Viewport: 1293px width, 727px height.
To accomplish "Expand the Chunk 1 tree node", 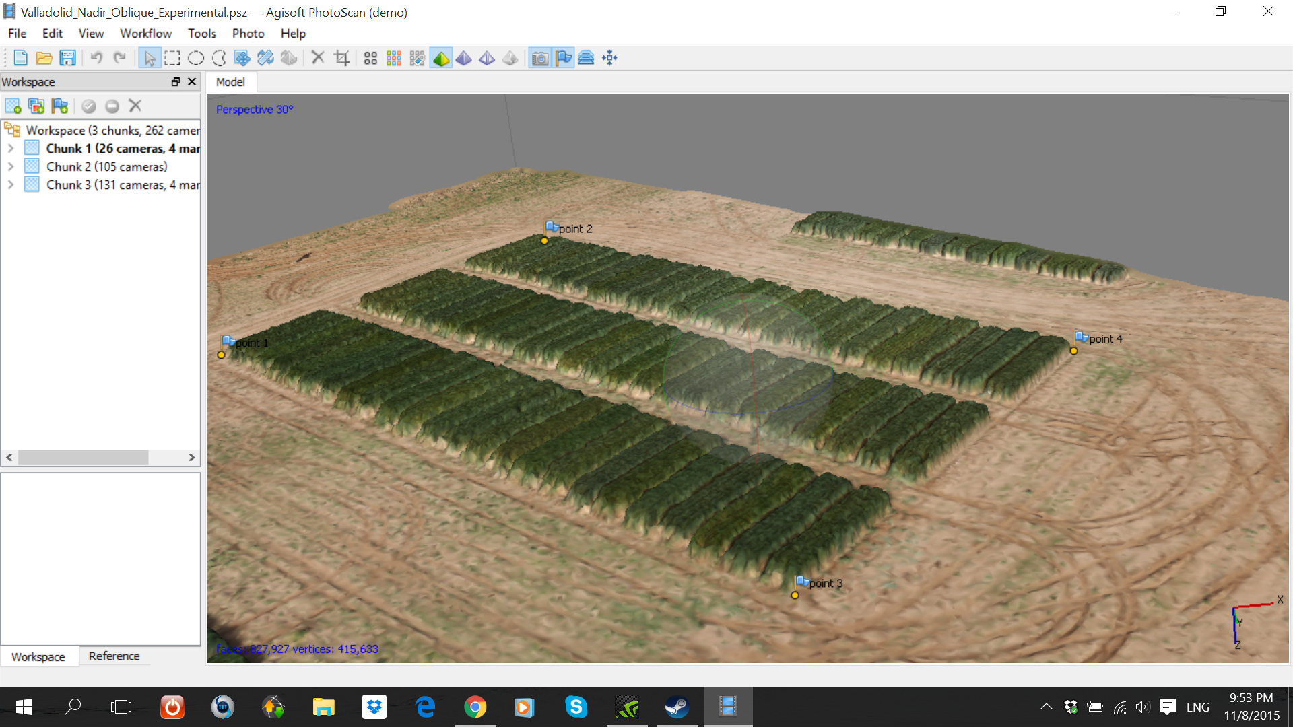I will tap(11, 148).
